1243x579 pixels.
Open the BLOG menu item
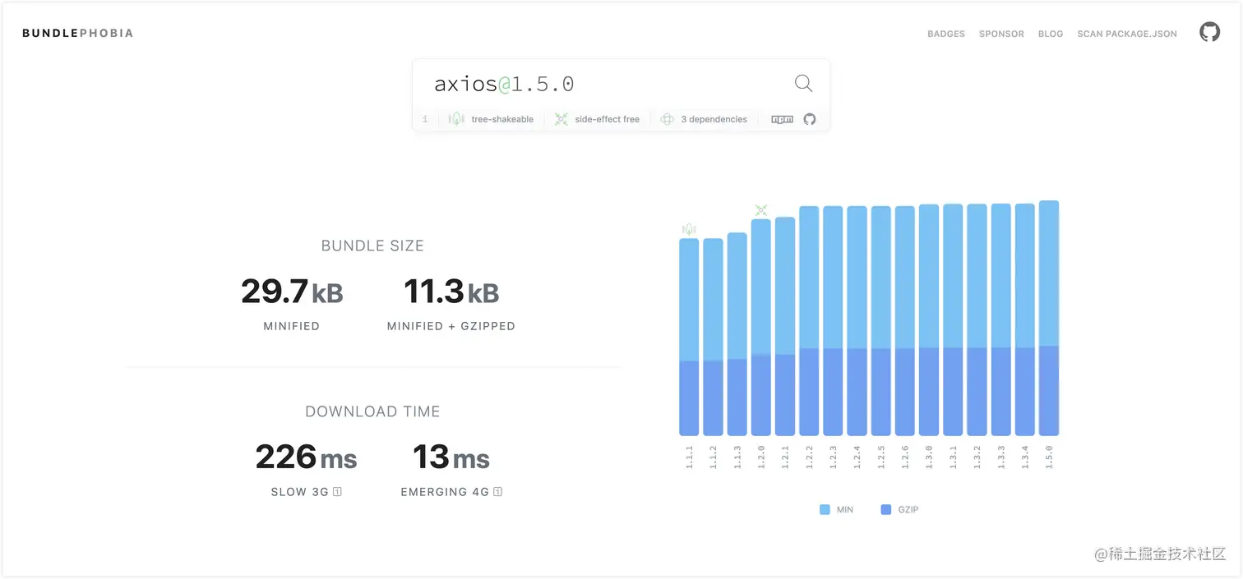pos(1051,34)
